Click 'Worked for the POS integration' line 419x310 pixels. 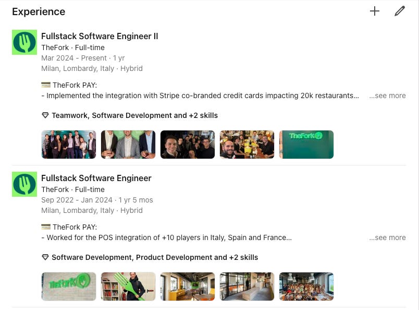(166, 237)
